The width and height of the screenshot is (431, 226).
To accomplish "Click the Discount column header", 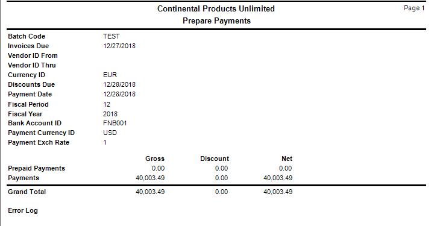I will click(x=215, y=159).
